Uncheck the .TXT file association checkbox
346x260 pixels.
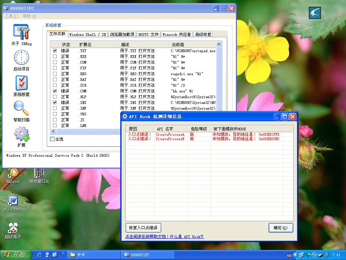(x=55, y=51)
